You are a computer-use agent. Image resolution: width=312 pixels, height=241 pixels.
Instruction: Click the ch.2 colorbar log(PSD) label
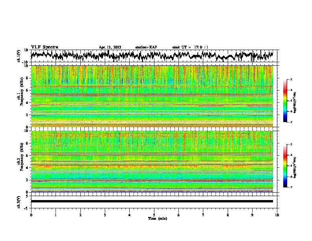click(x=295, y=167)
